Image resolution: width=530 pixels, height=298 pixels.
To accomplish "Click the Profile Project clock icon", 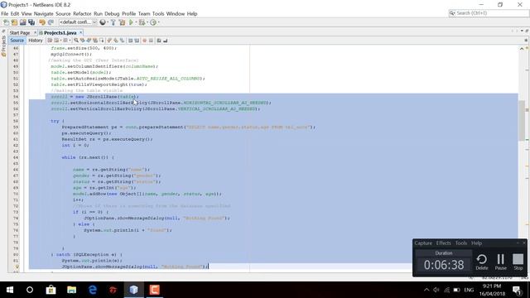I will (153, 22).
